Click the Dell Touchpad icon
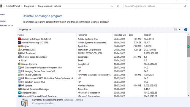 (19, 53)
